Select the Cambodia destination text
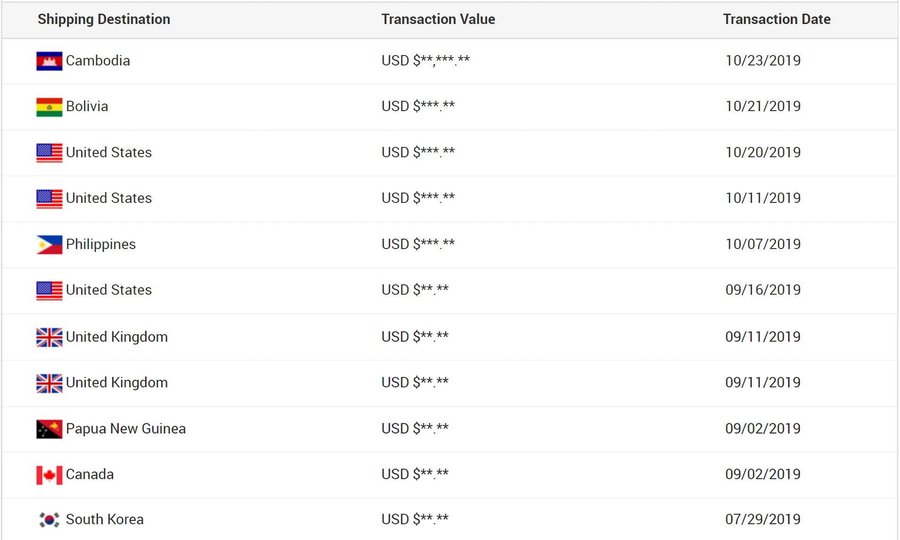The height and width of the screenshot is (540, 900). 98,61
